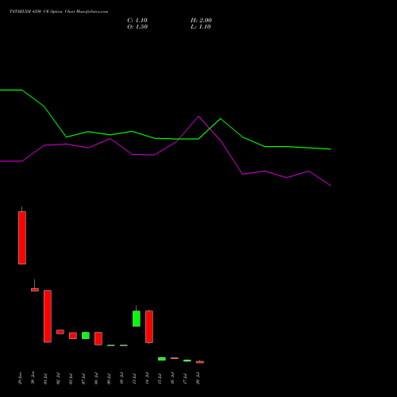
Task: Click the high value H: 2.00
Action: pos(201,21)
